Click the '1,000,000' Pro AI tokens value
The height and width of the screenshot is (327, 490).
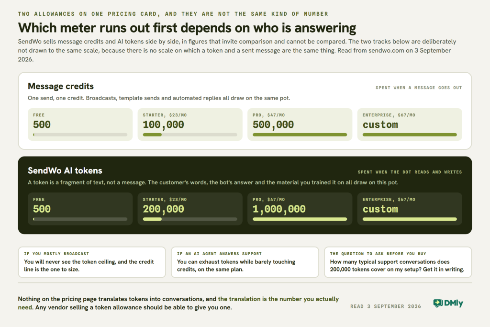[279, 209]
